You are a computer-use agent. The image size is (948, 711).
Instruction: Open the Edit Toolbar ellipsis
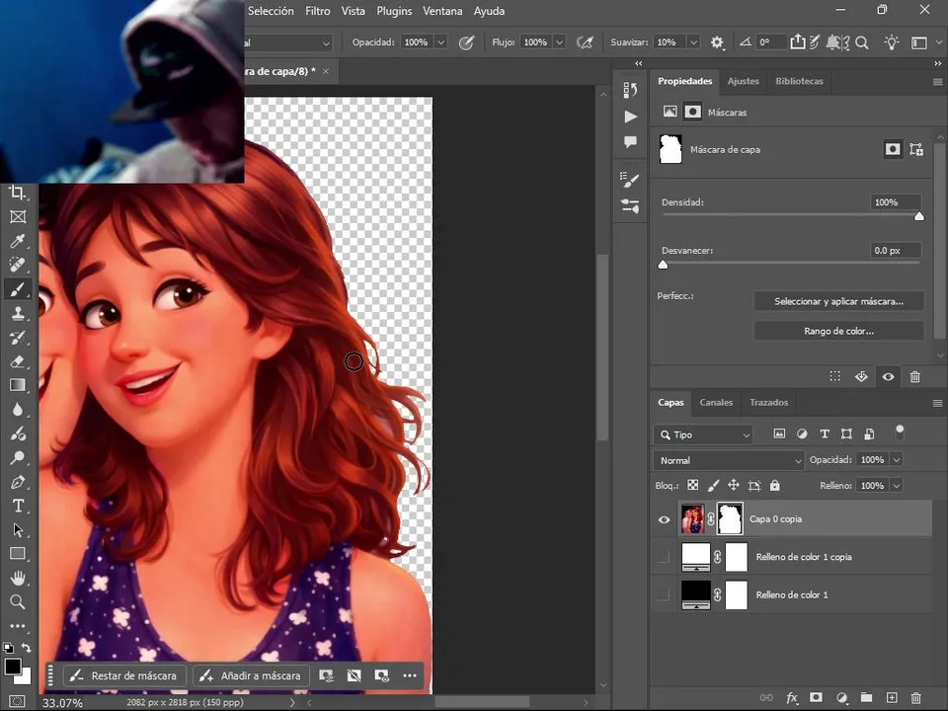[18, 626]
